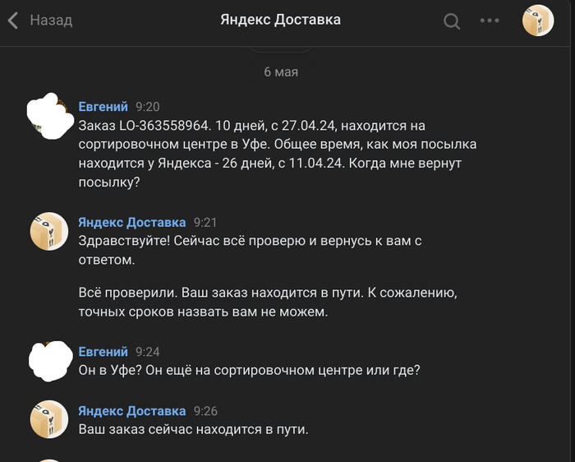Click the Евгений sender name at 9:20
This screenshot has height=462, width=575.
pos(103,107)
